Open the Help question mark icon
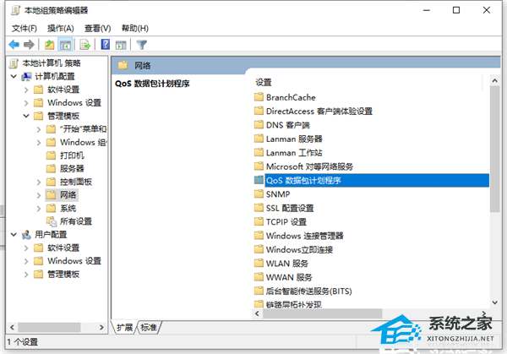The height and width of the screenshot is (354, 507). click(x=106, y=44)
